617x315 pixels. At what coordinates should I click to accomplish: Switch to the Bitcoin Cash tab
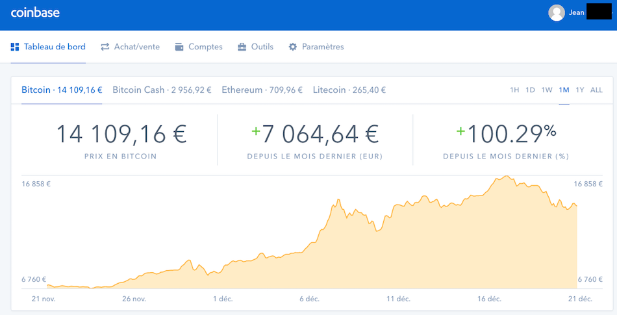[162, 90]
